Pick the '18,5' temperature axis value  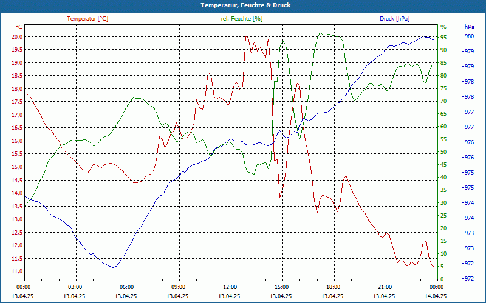pyautogui.click(x=17, y=76)
